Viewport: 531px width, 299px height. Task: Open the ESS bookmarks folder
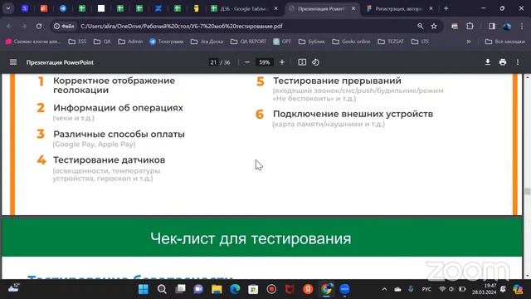77,42
